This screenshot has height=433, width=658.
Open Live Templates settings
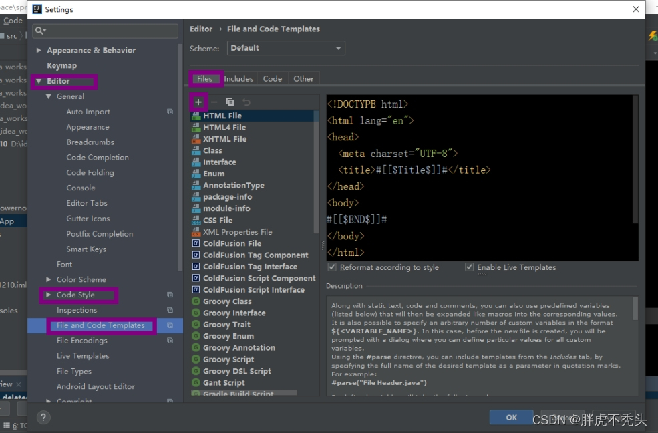(83, 355)
